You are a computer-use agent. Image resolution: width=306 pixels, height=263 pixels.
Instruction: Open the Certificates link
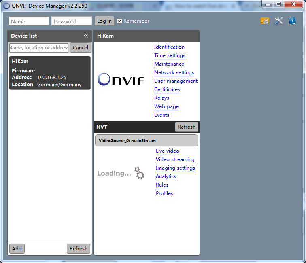point(167,89)
